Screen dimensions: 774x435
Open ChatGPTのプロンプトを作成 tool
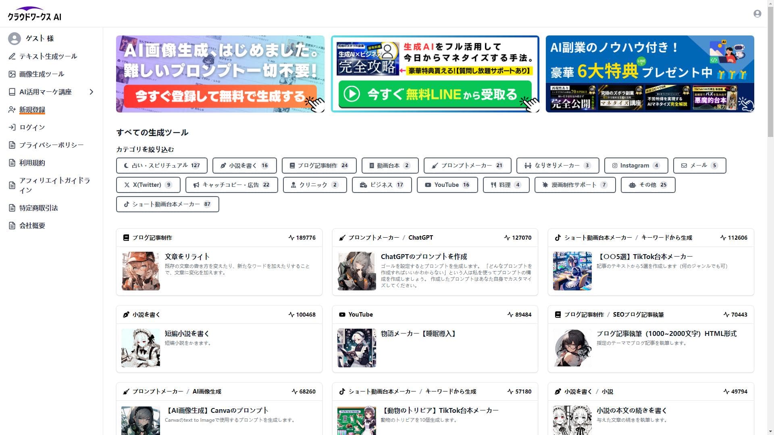coord(424,257)
